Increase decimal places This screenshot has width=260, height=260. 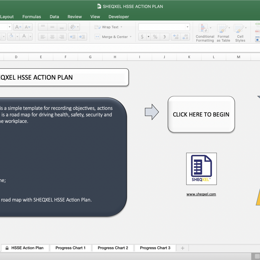point(176,37)
